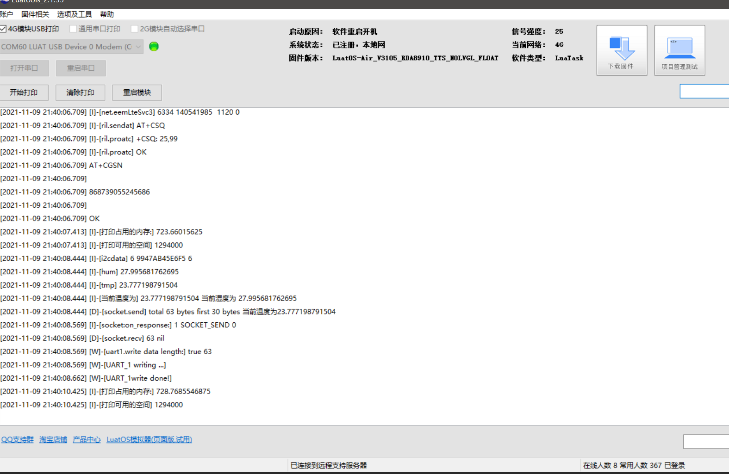
Task: Click the 清除打印 button
Action: (x=81, y=92)
